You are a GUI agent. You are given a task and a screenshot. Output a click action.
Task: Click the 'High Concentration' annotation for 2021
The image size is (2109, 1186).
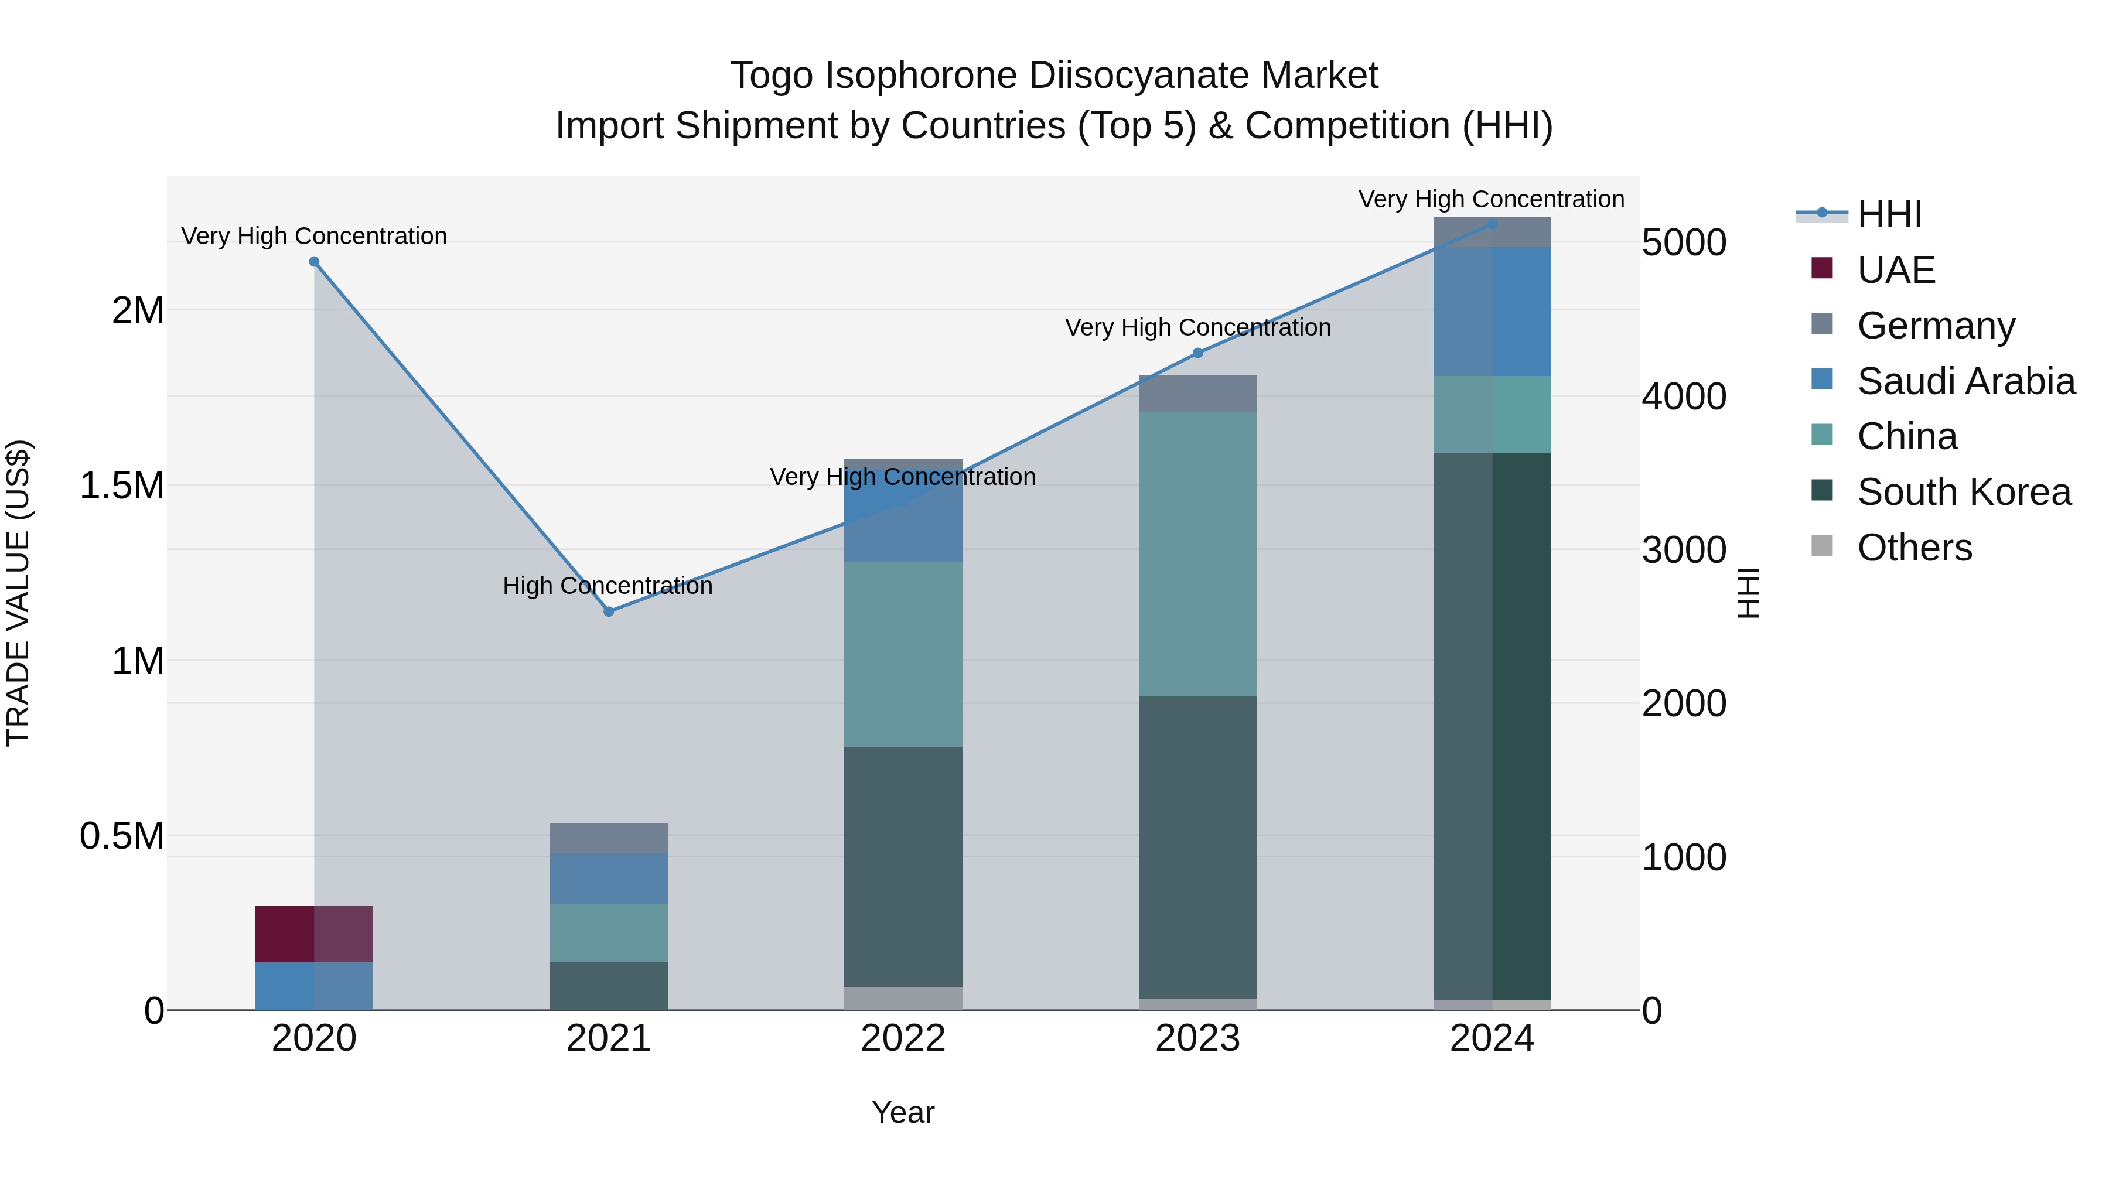tap(608, 585)
